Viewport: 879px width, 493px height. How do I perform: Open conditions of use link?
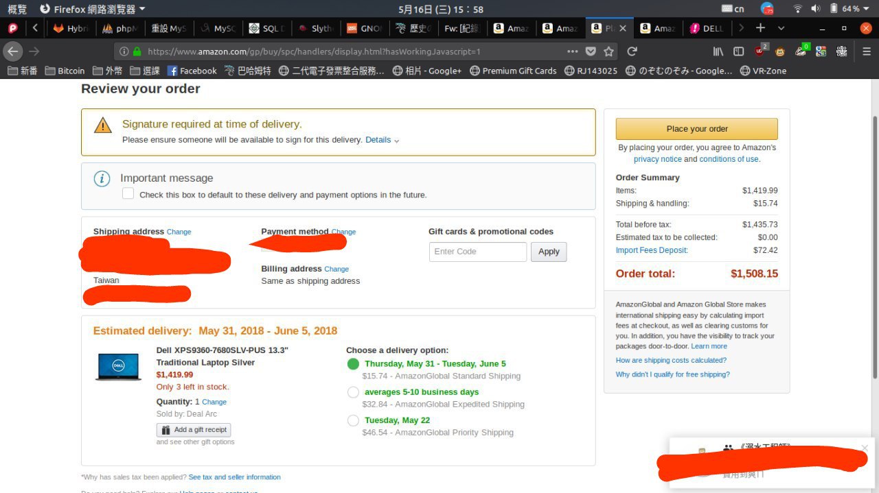pos(729,159)
